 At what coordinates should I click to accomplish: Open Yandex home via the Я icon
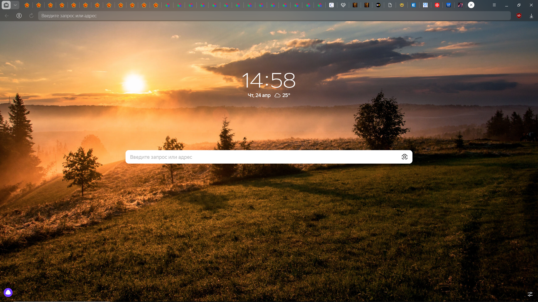coord(19,16)
